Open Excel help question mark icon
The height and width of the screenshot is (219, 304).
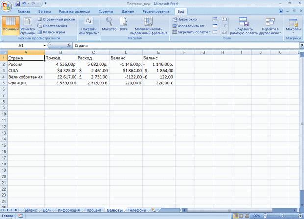[281, 11]
